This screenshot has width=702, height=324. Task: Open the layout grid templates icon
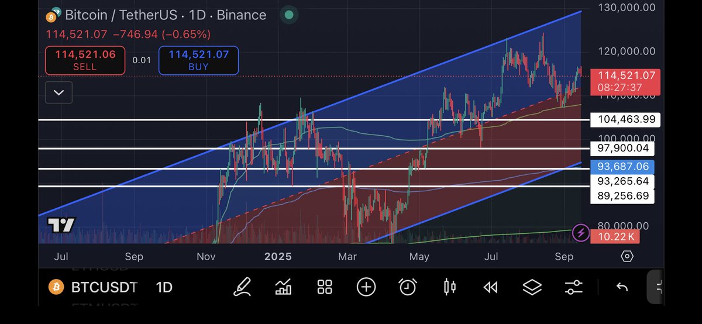point(325,287)
